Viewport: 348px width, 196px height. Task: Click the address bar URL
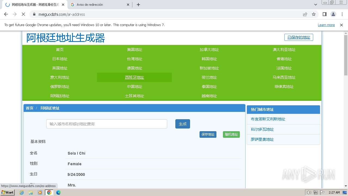tap(62, 14)
